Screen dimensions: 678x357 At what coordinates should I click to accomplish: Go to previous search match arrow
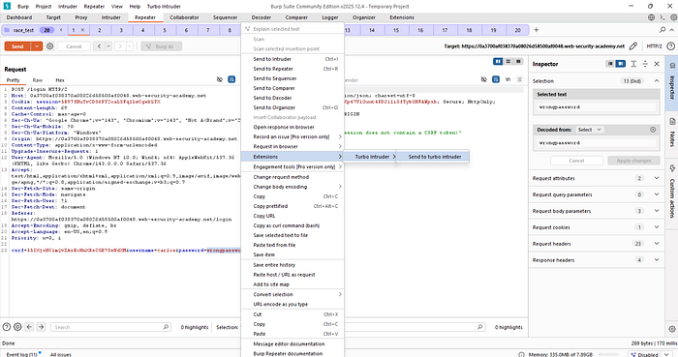coord(29,327)
